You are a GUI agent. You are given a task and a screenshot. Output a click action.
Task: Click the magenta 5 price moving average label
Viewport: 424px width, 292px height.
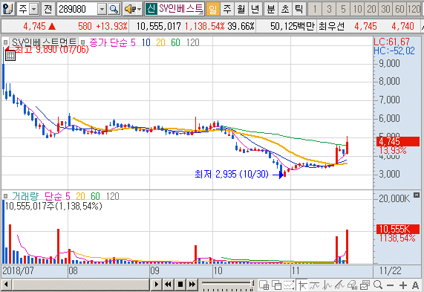(133, 42)
